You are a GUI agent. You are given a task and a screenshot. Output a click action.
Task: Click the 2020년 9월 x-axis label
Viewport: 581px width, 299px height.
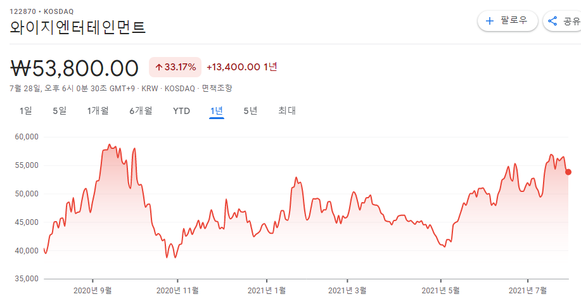(x=93, y=290)
